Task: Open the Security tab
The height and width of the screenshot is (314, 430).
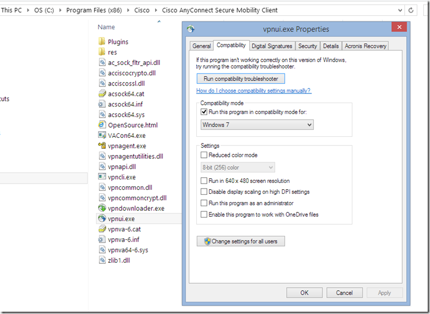Action: coord(307,46)
